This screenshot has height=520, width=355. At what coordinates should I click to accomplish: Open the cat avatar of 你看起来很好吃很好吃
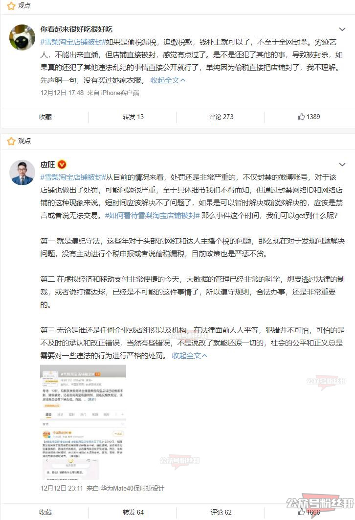22,37
